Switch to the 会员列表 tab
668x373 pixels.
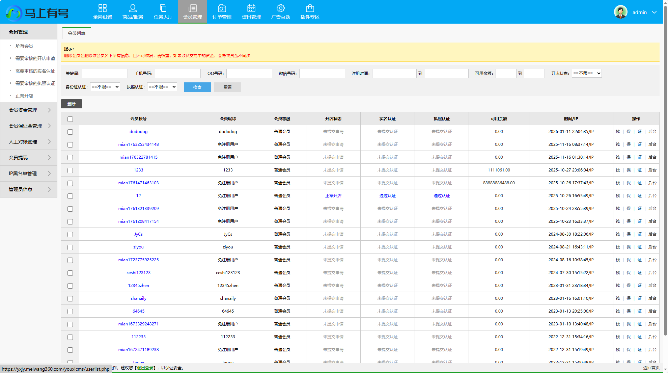tap(77, 33)
